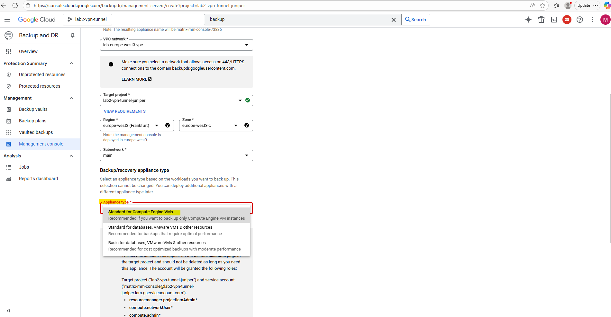Show the Zone help tooltip icon
The height and width of the screenshot is (317, 611).
coord(247,125)
